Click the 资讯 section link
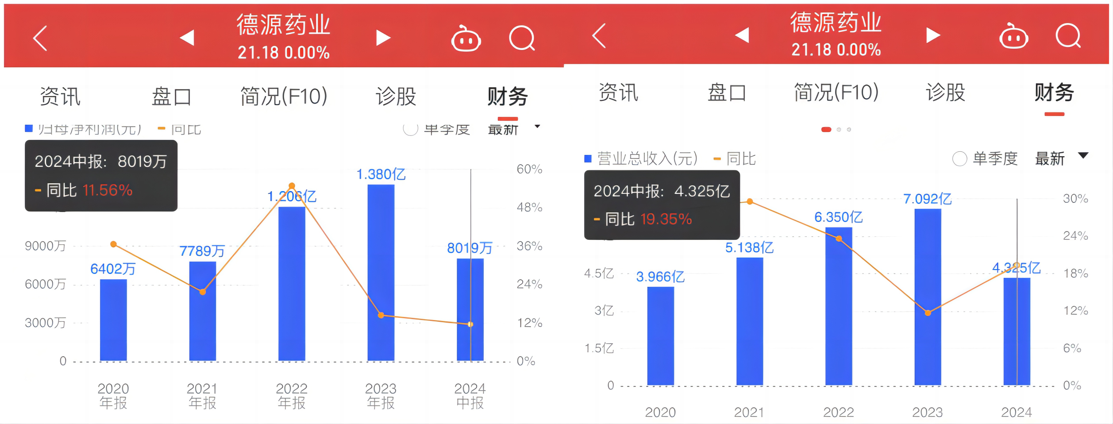Image resolution: width=1113 pixels, height=424 pixels. click(60, 96)
